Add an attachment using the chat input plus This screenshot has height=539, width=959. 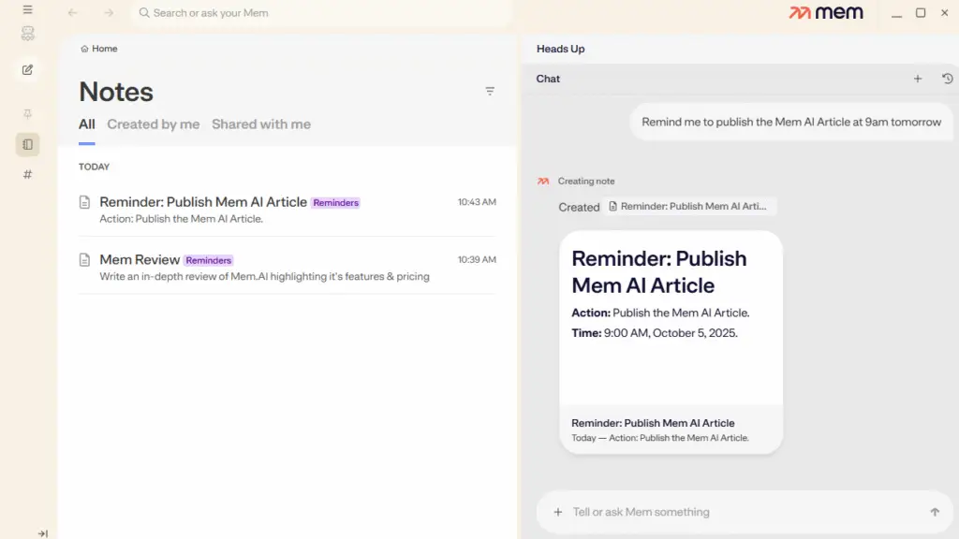click(557, 512)
